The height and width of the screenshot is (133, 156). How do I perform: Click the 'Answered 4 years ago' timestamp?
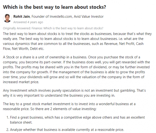pyautogui.click(x=28, y=22)
